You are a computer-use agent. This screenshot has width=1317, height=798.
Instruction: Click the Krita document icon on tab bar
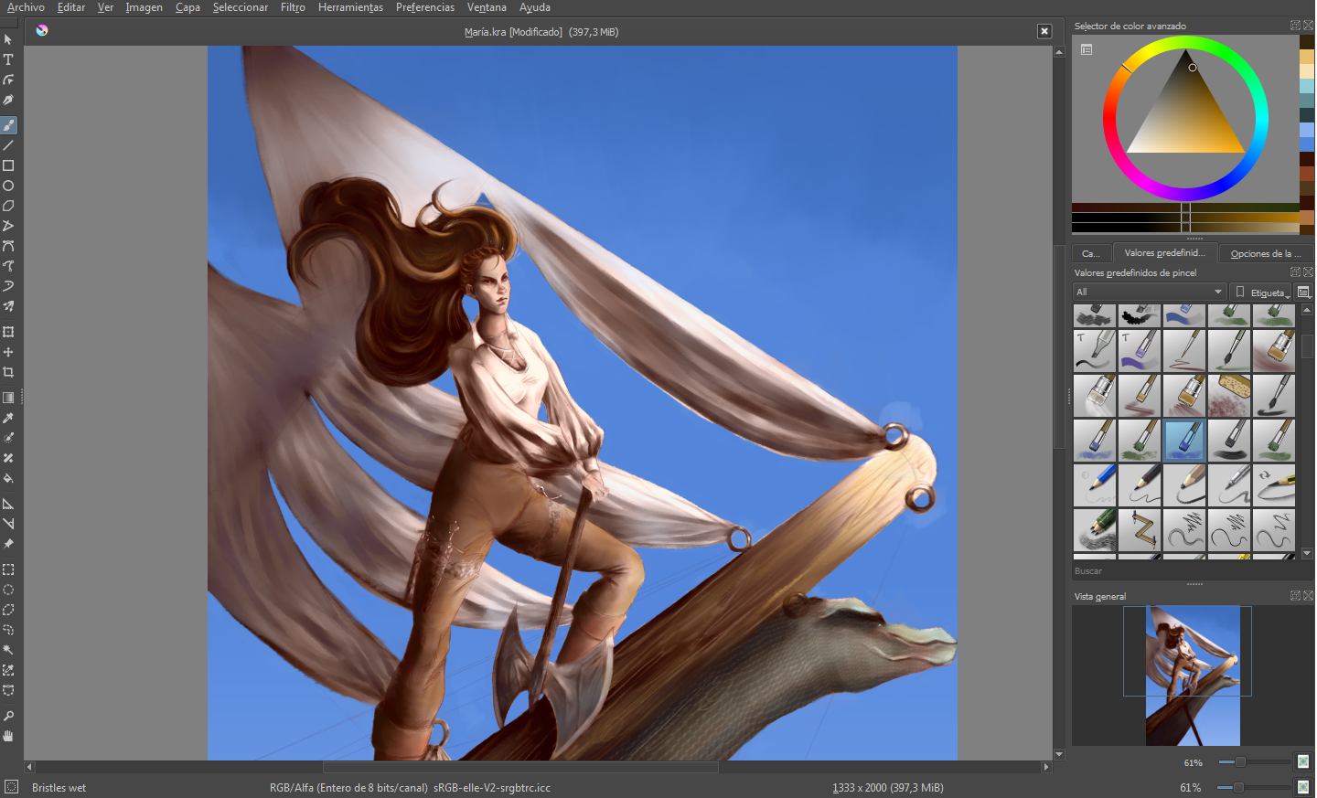(42, 30)
